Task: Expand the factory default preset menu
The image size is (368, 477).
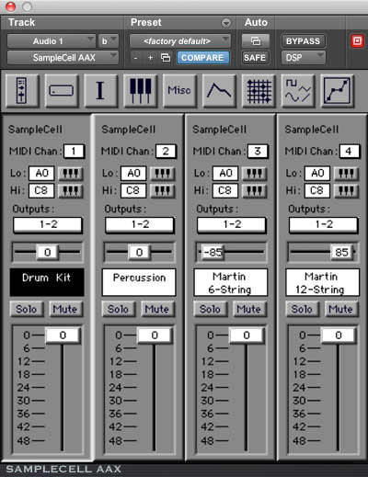Action: (x=180, y=41)
